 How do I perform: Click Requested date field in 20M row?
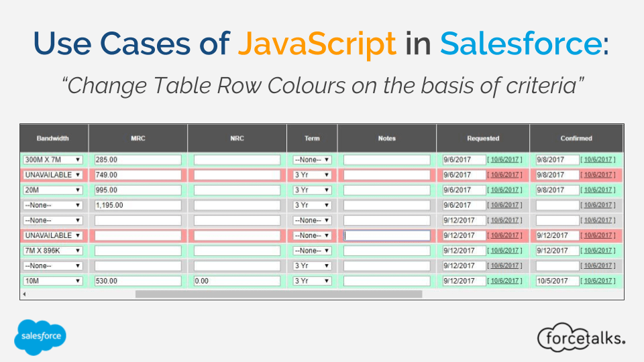(x=464, y=190)
